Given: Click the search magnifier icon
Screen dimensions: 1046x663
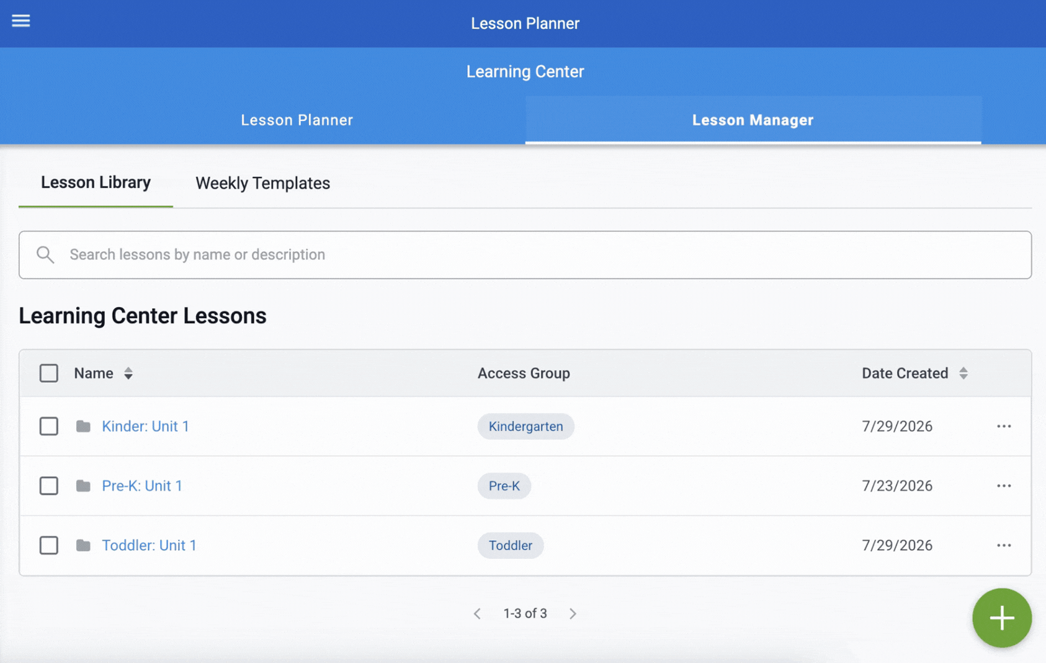Looking at the screenshot, I should (45, 254).
